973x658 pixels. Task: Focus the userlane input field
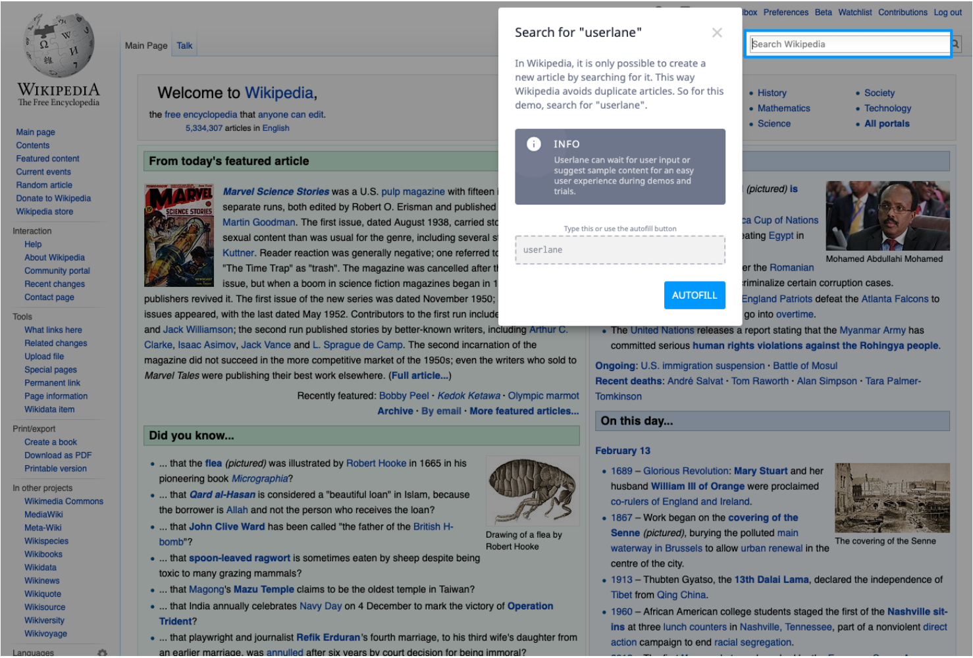(620, 250)
